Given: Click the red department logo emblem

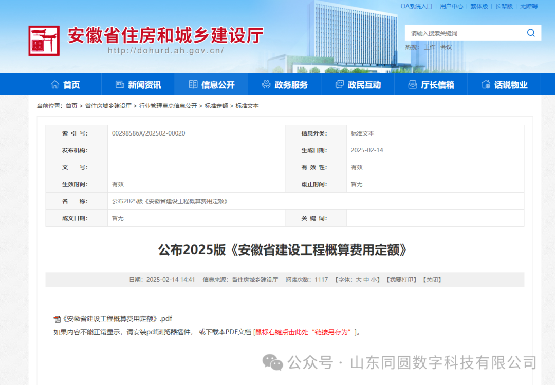Looking at the screenshot, I should (44, 41).
